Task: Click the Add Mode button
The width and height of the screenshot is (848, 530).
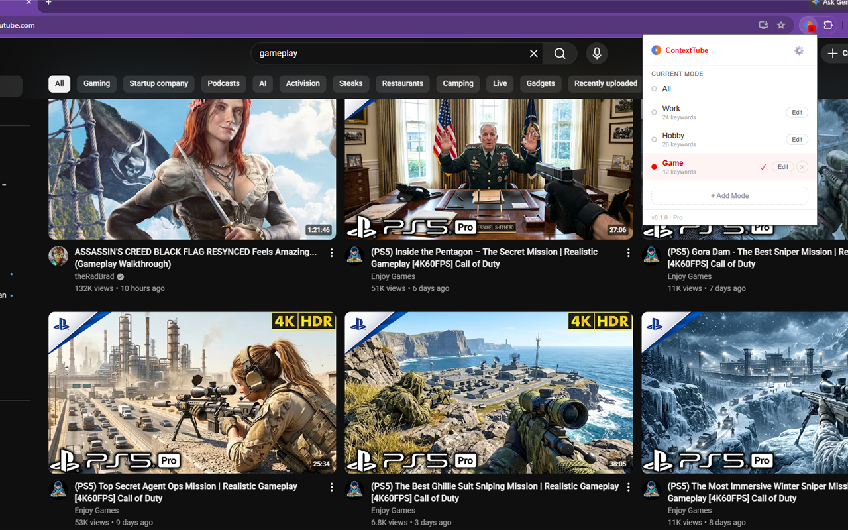Action: (x=729, y=196)
